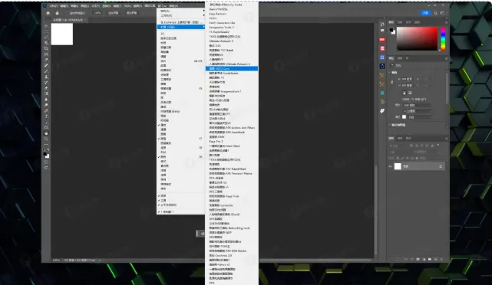The image size is (492, 285).
Task: Click the background layer thumbnail
Action: click(398, 166)
